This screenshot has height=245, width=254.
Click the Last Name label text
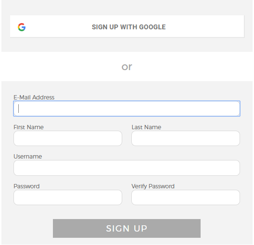coord(146,127)
